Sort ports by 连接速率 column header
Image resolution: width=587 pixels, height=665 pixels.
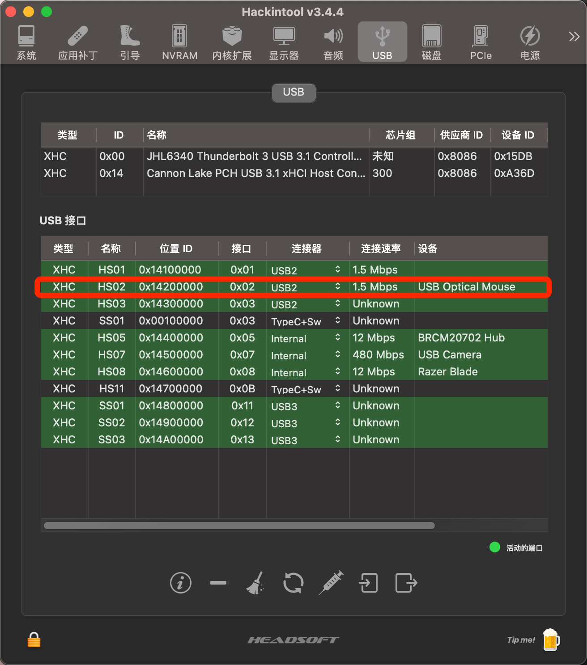pyautogui.click(x=381, y=248)
